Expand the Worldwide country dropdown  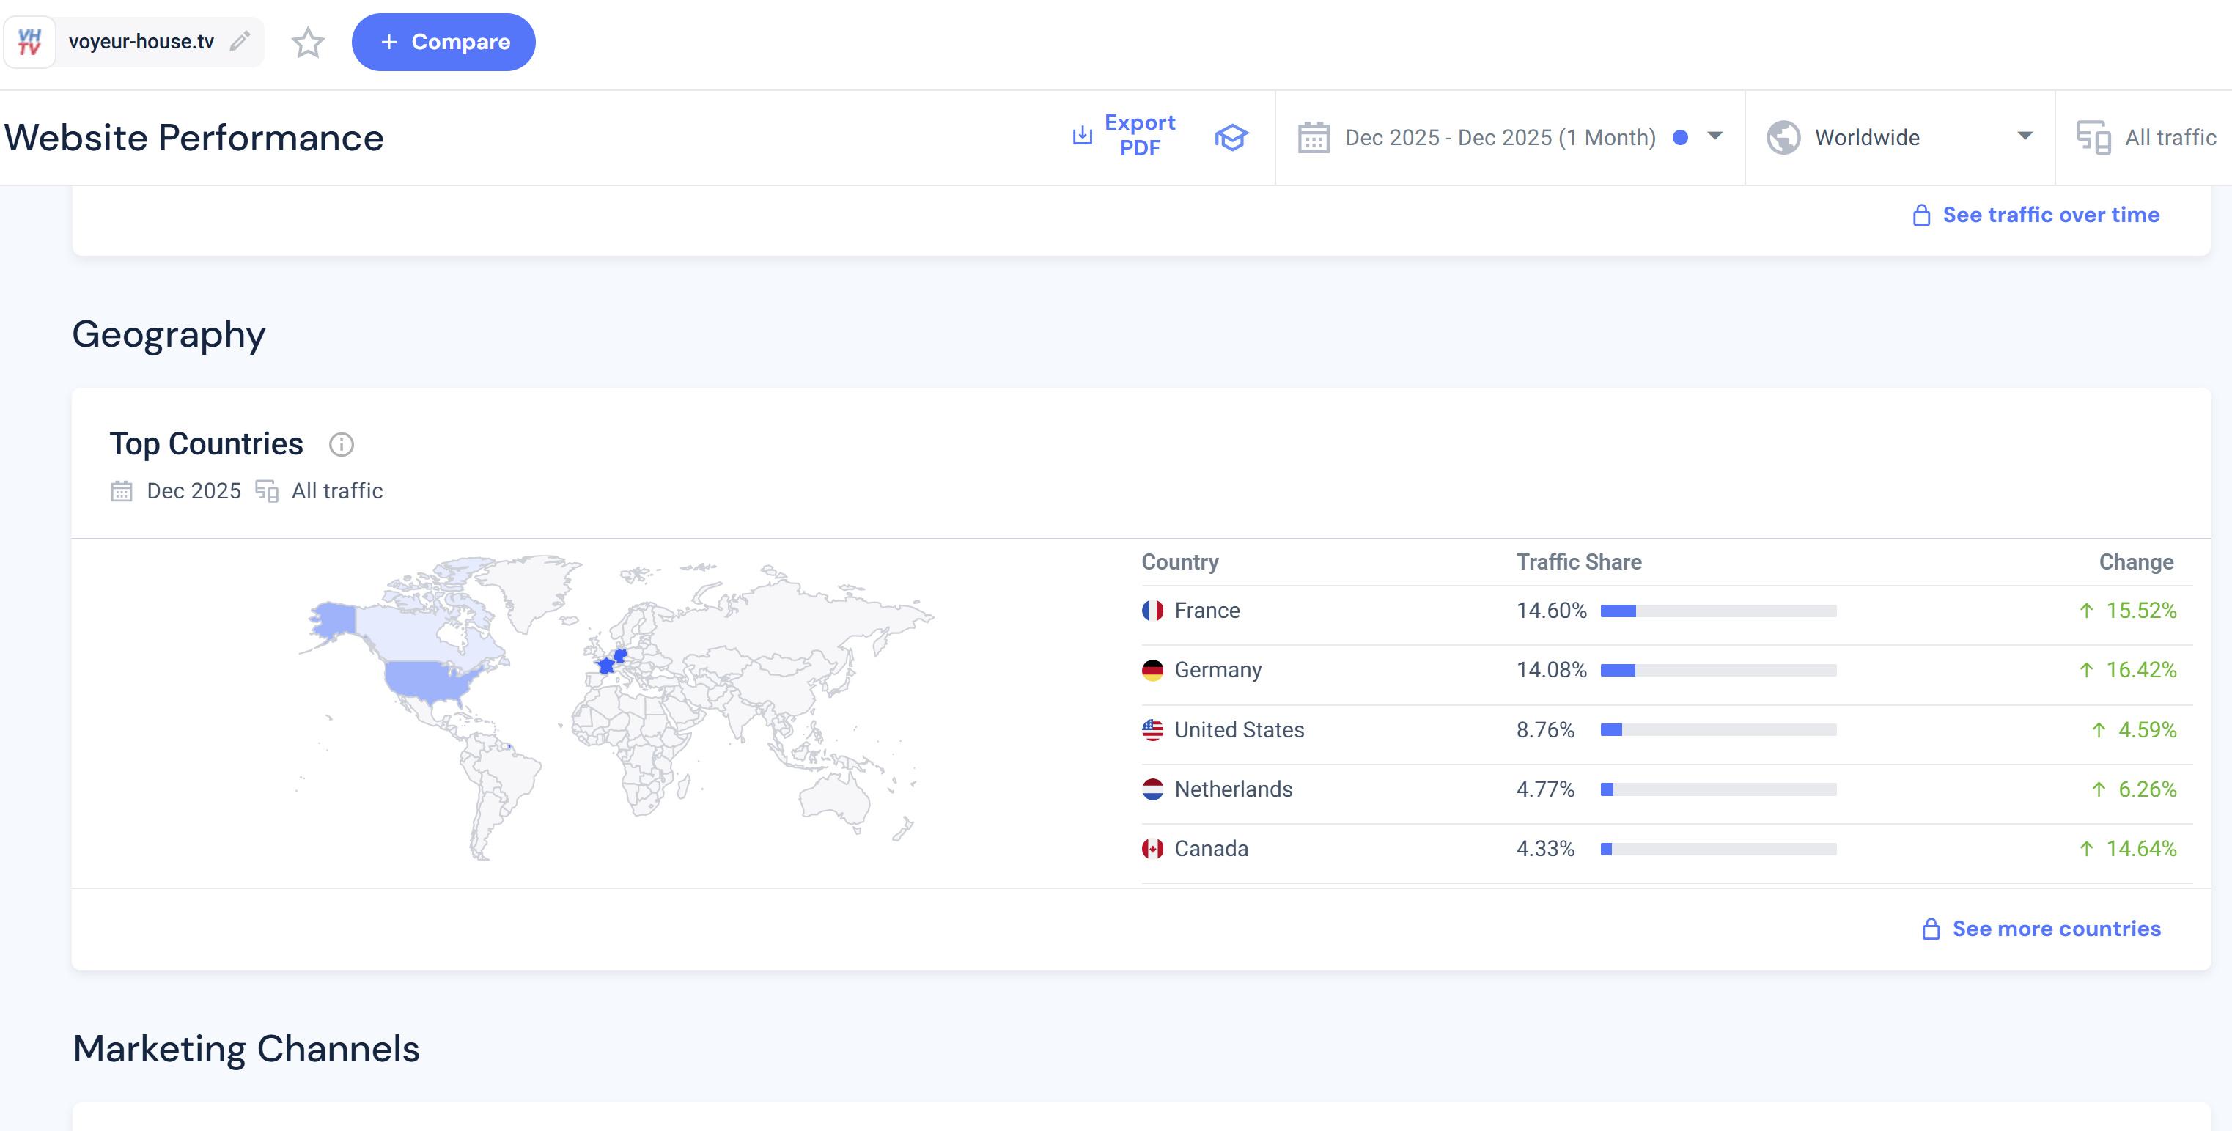(x=2025, y=136)
